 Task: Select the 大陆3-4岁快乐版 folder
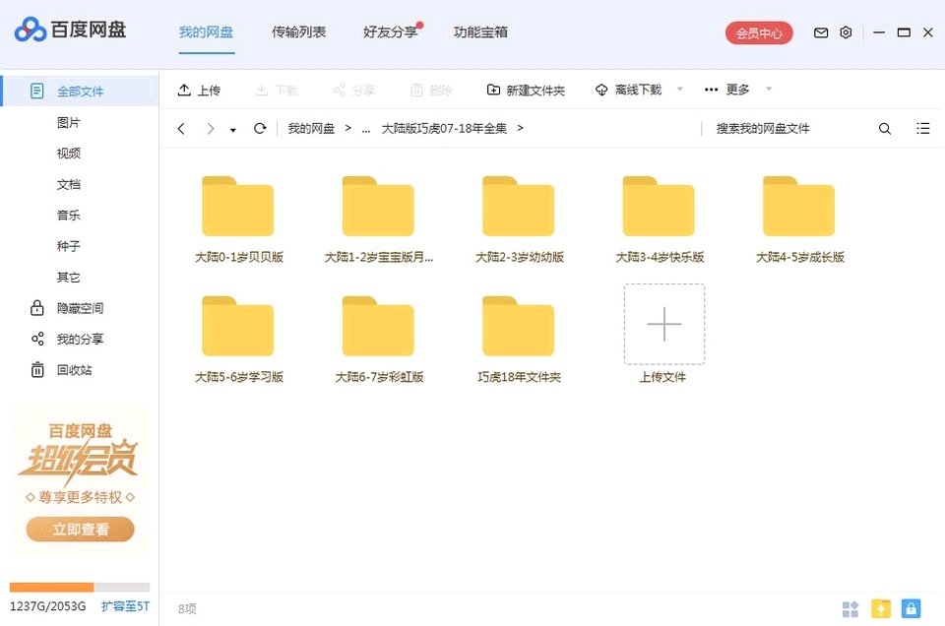[660, 219]
